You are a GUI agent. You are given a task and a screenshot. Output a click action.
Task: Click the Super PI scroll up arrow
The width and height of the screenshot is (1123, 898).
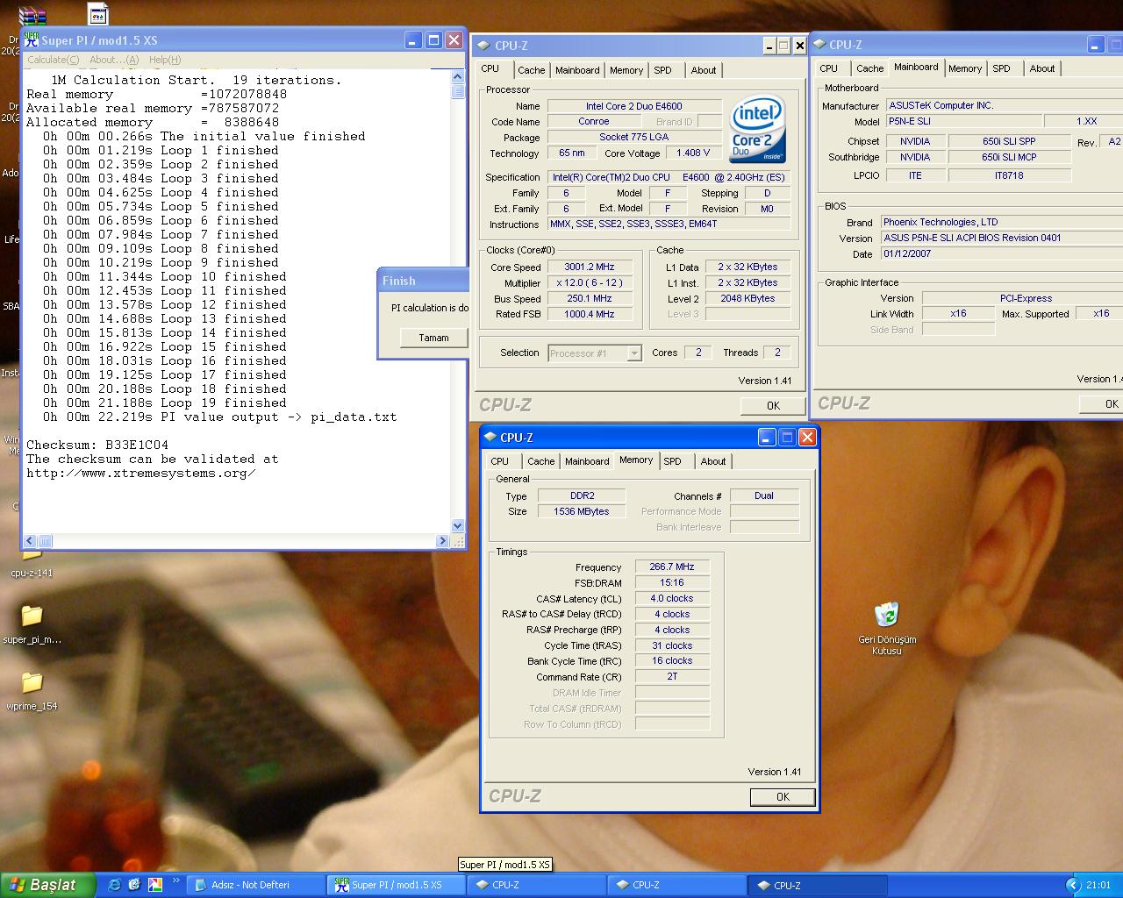457,77
